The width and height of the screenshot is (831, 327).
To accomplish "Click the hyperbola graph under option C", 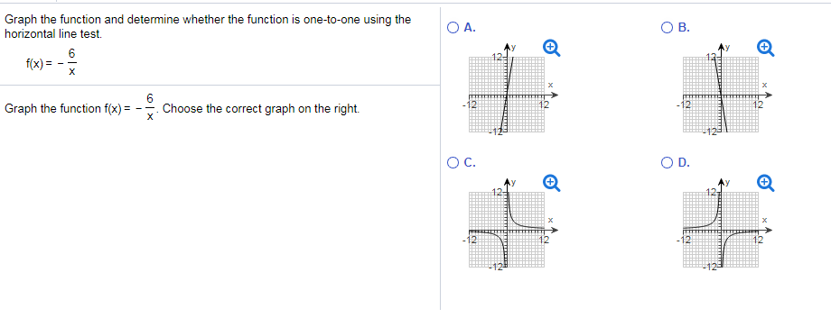I will point(509,224).
